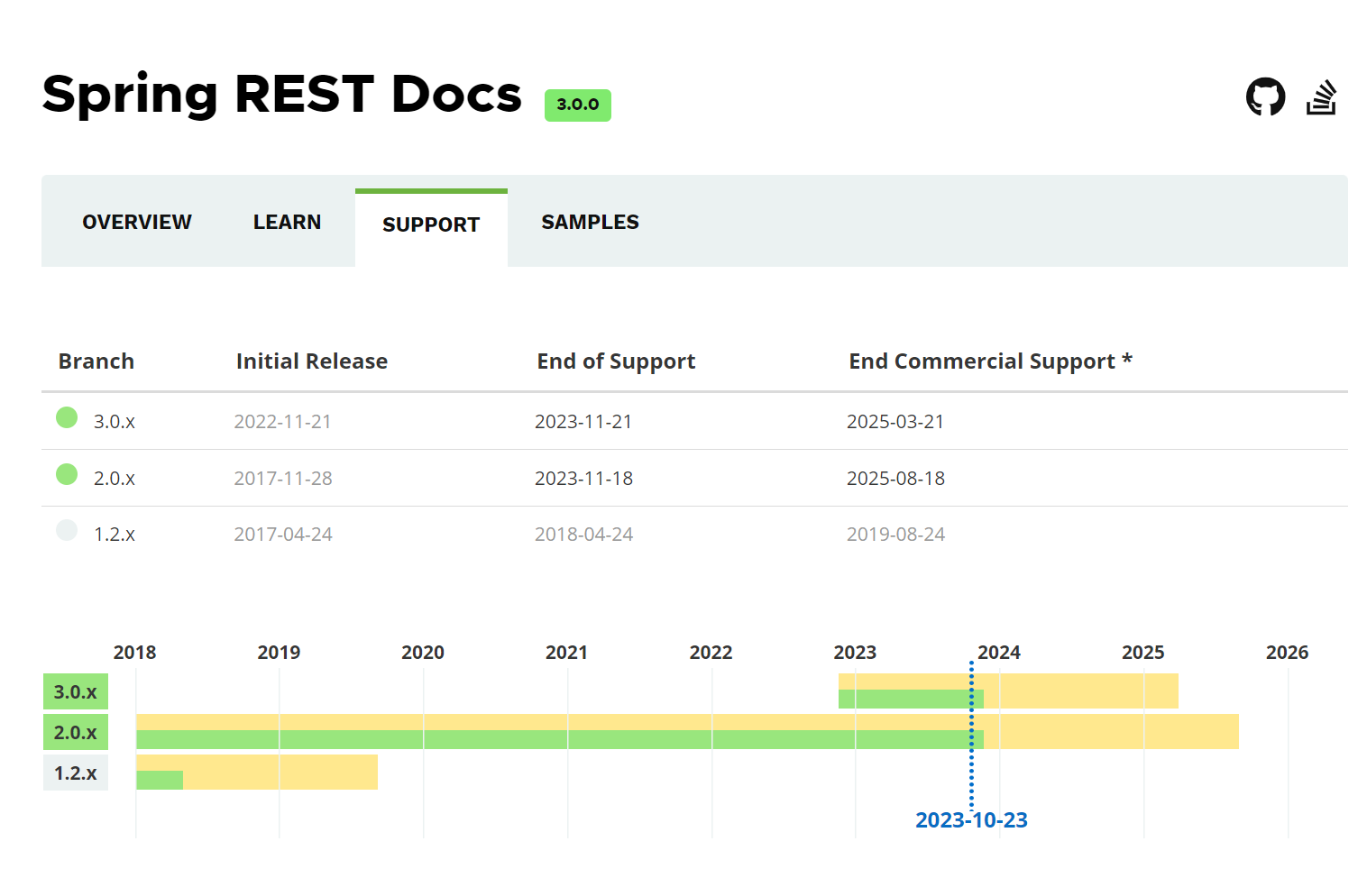This screenshot has height=878, width=1367.
Task: Click the 1.2.x label in the timeline chart
Action: coord(76,773)
